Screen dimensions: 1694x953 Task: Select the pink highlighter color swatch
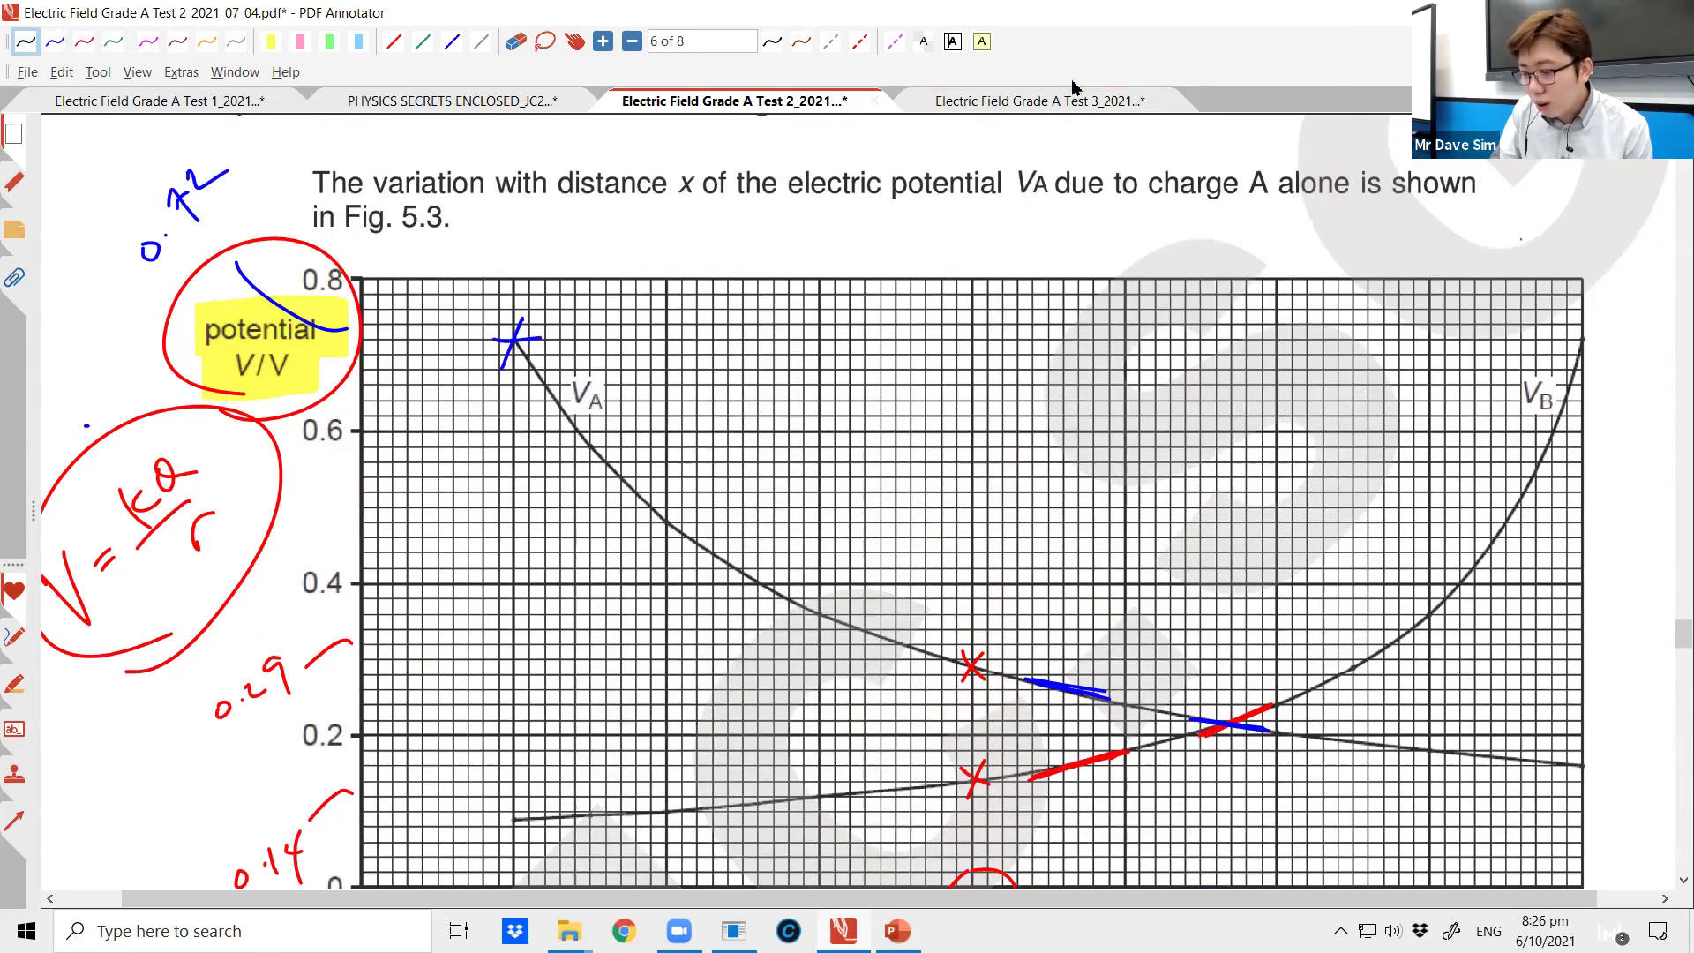(x=300, y=41)
